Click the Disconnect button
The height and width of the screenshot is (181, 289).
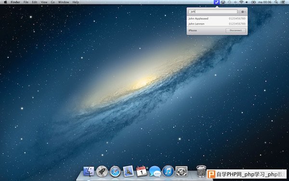pos(236,30)
